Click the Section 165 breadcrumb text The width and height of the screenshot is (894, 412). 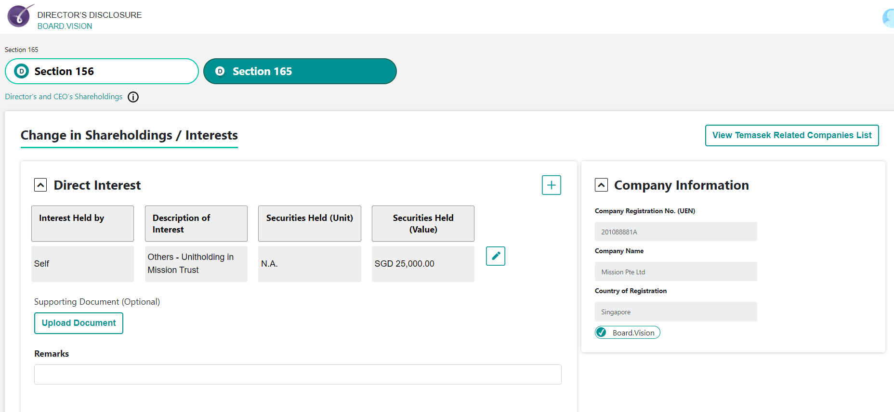click(21, 50)
